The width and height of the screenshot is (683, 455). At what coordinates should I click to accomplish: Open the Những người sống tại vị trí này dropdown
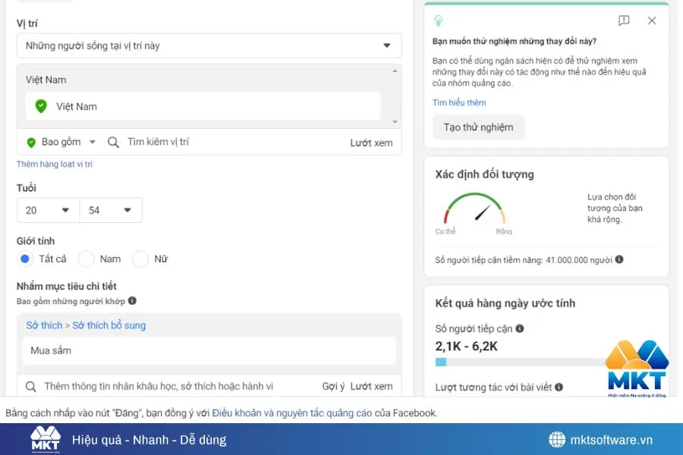pos(209,45)
